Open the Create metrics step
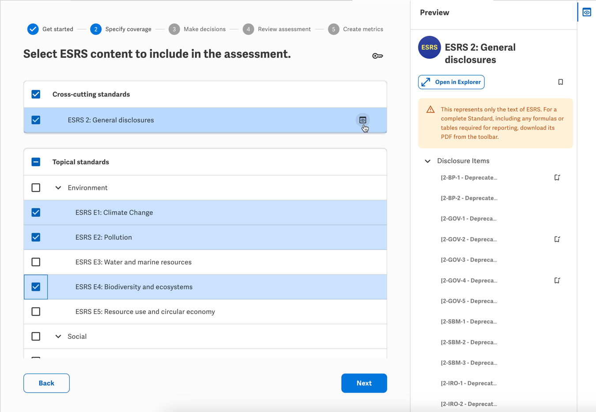 (x=333, y=29)
